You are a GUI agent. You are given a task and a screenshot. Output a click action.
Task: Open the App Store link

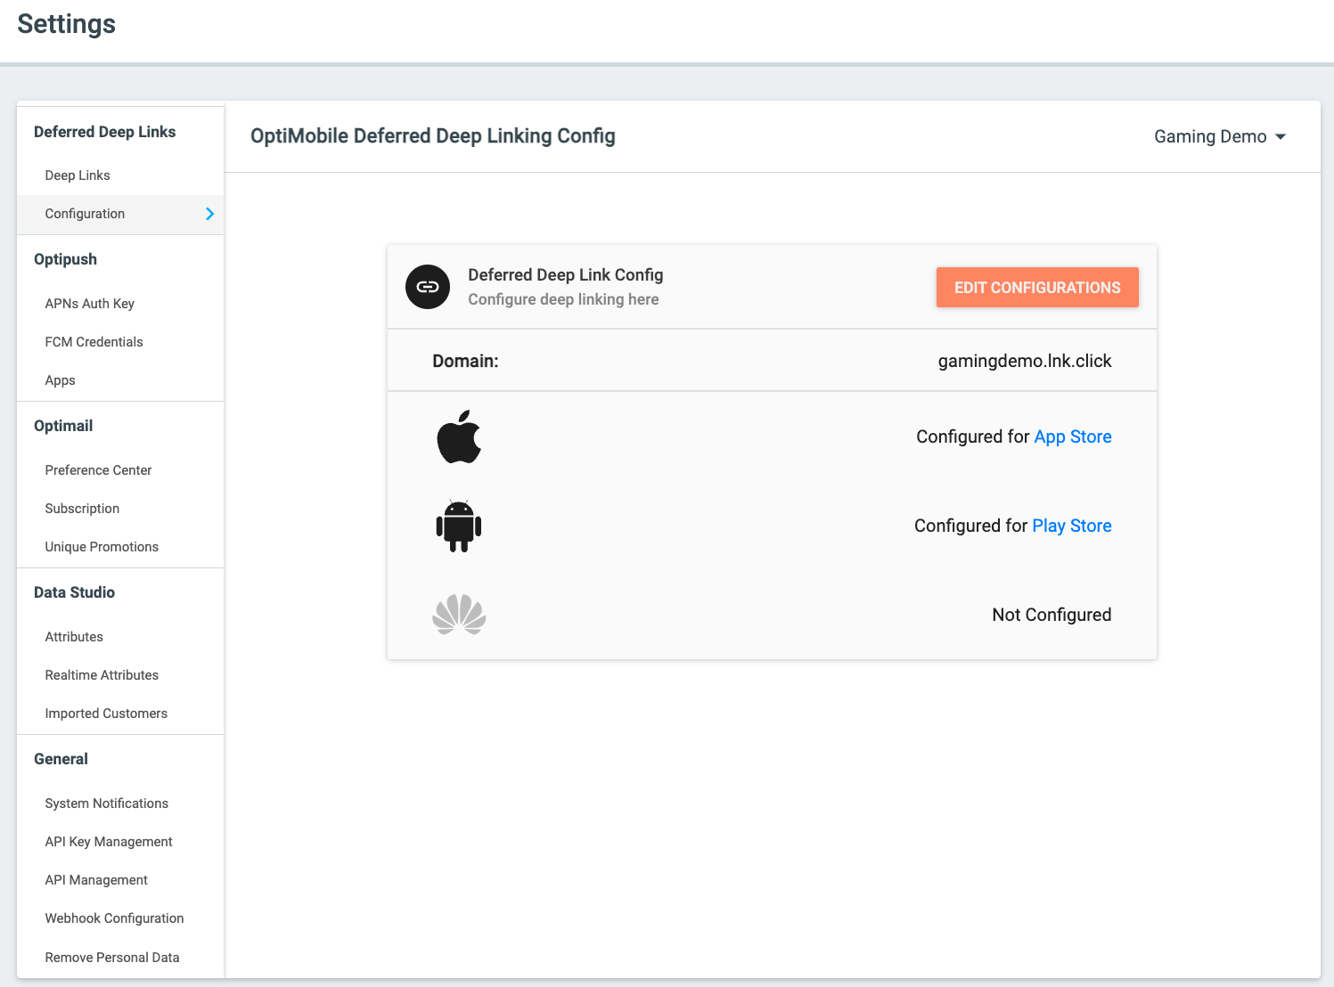[x=1073, y=436]
